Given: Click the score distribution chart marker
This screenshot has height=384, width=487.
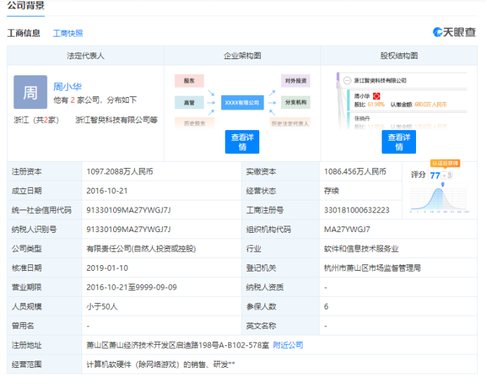Looking at the screenshot, I should [442, 188].
